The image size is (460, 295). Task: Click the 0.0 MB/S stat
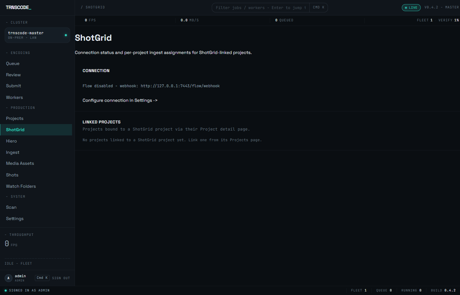click(x=190, y=20)
